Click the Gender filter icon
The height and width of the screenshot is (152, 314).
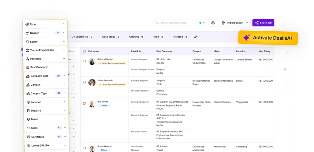click(27, 33)
